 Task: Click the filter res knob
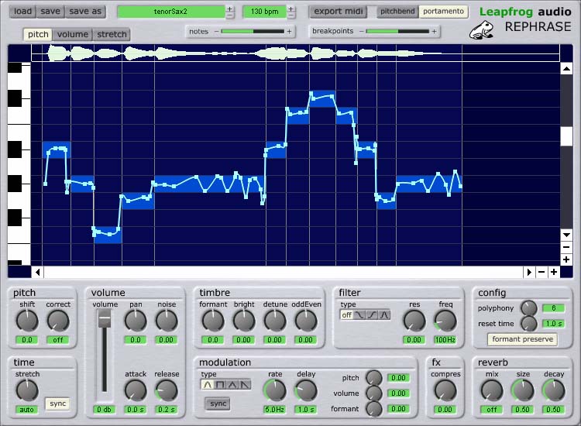point(414,321)
